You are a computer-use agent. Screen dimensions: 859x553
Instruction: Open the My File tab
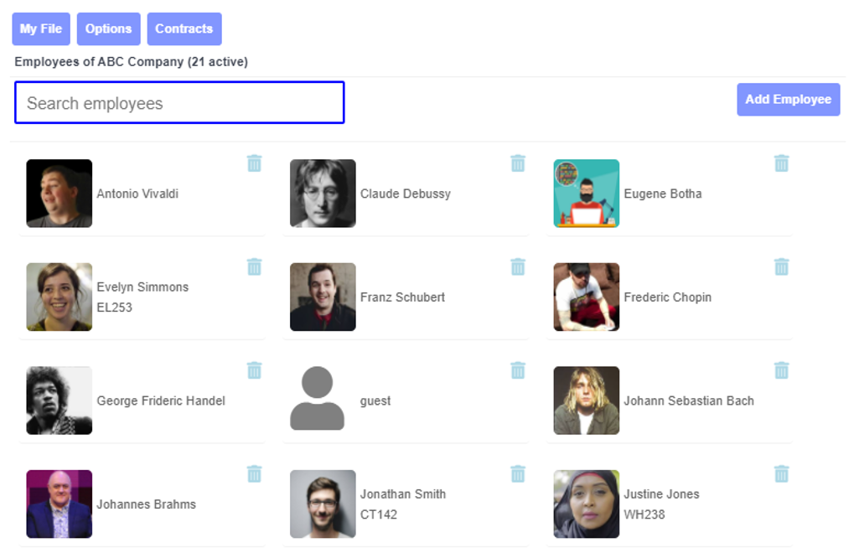click(x=41, y=29)
